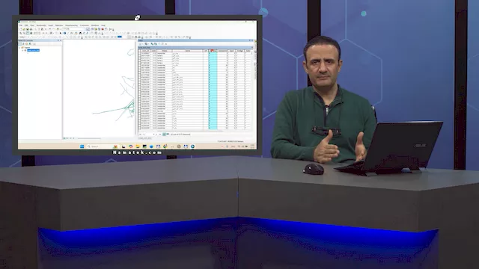The image size is (479, 269).
Task: Open the Geoprocessing menu
Action: (x=72, y=25)
